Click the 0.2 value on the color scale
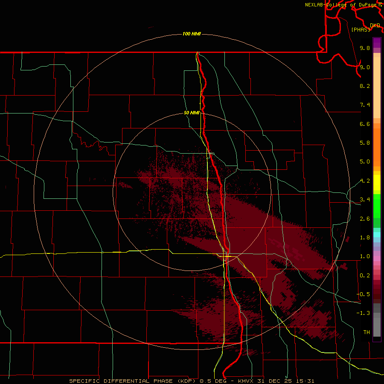The image size is (384, 384). [365, 276]
